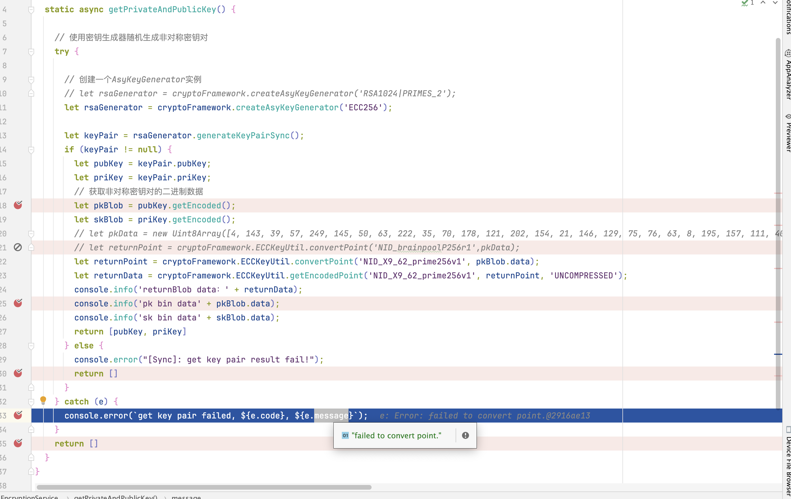Viewport: 791px width, 499px height.
Task: Click the highlighted word message on line 33
Action: (331, 416)
